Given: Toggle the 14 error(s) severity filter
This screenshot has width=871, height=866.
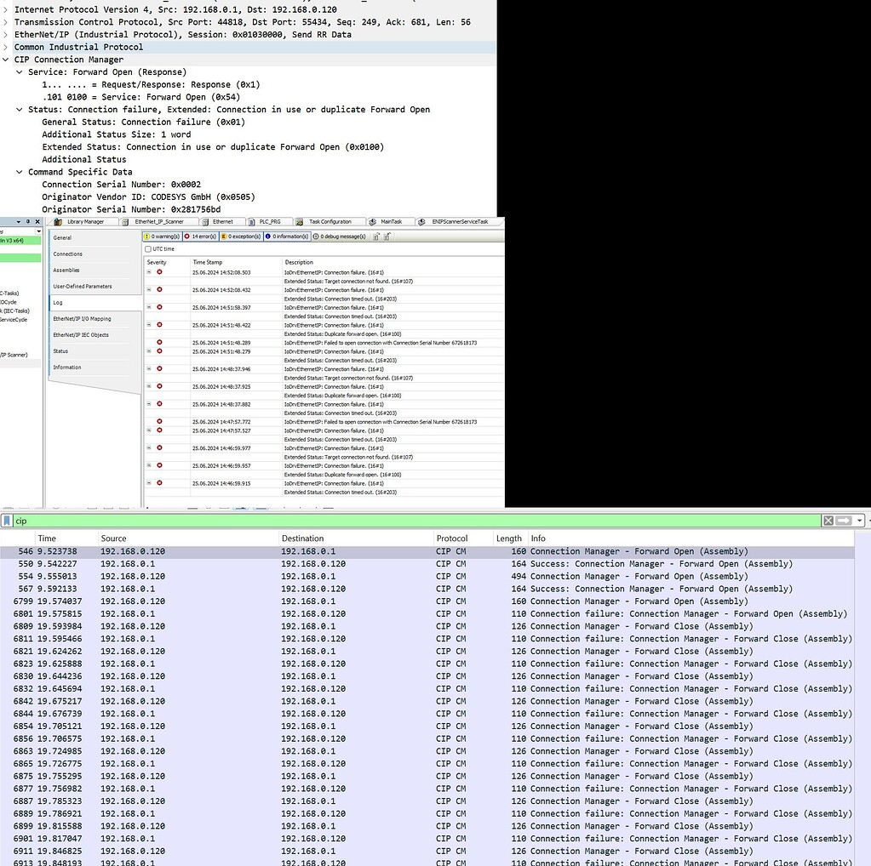Looking at the screenshot, I should tap(199, 236).
